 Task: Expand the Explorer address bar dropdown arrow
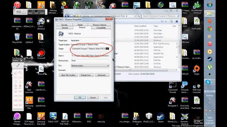(135, 16)
